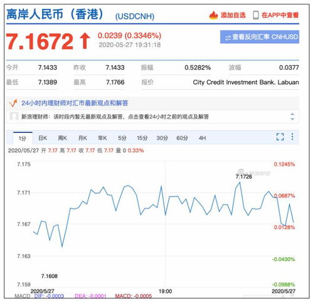Click the 新浪理财师 message text
The width and height of the screenshot is (313, 302).
115,117
